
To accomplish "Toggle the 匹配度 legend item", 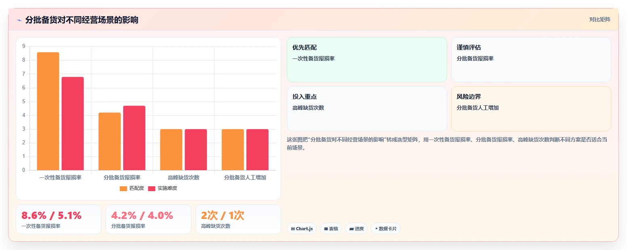I will [132, 188].
